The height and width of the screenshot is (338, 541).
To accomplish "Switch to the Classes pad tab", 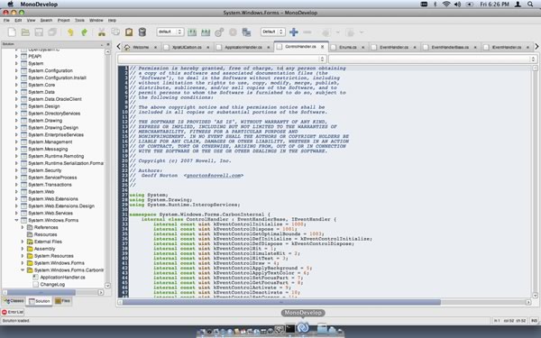I will (x=14, y=301).
